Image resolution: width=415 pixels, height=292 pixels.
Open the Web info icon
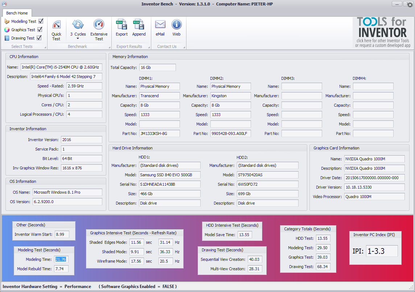tap(176, 28)
